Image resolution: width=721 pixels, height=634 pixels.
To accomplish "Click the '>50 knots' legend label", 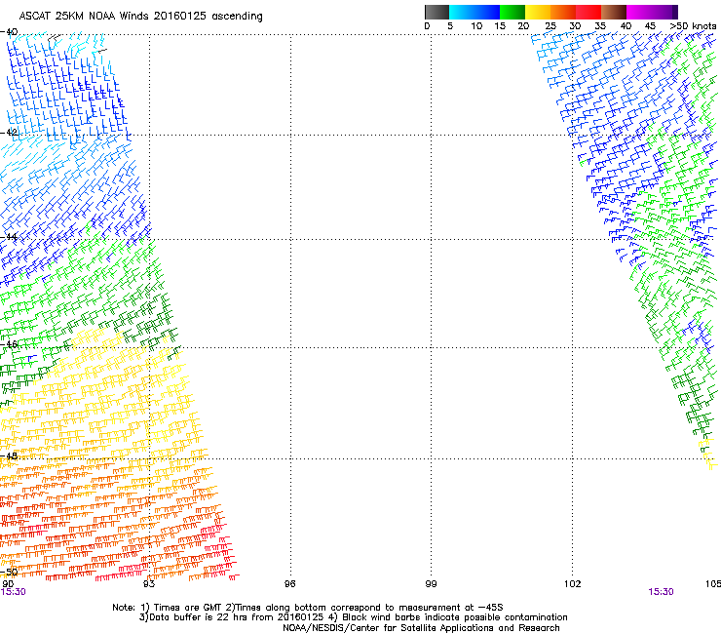I will click(x=693, y=26).
